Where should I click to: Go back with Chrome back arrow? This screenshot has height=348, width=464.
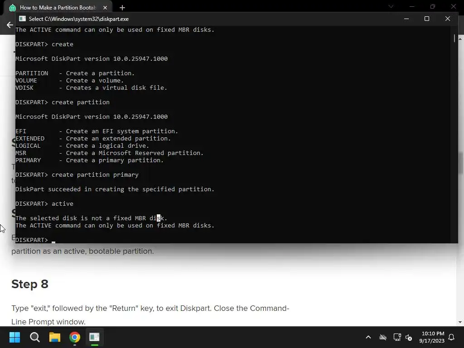10,25
